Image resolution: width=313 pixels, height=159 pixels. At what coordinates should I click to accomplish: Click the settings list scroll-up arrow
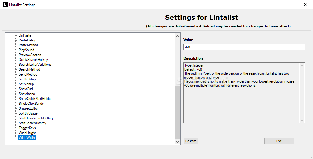coord(177,36)
